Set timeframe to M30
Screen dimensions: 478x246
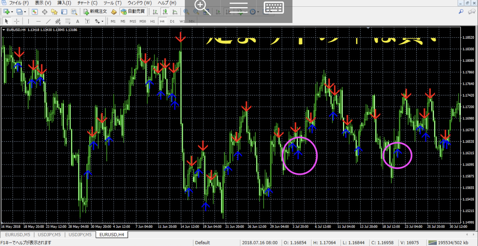(x=143, y=21)
